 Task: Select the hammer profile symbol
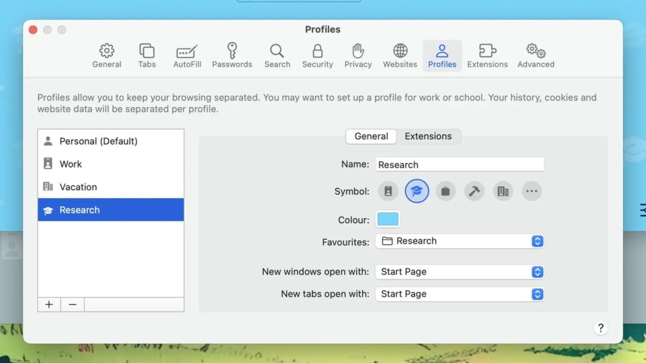pos(474,191)
